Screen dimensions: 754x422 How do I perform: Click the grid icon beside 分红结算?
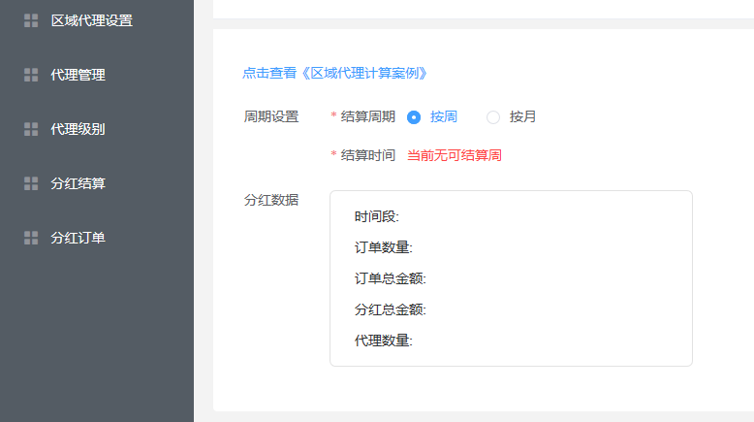[x=31, y=183]
